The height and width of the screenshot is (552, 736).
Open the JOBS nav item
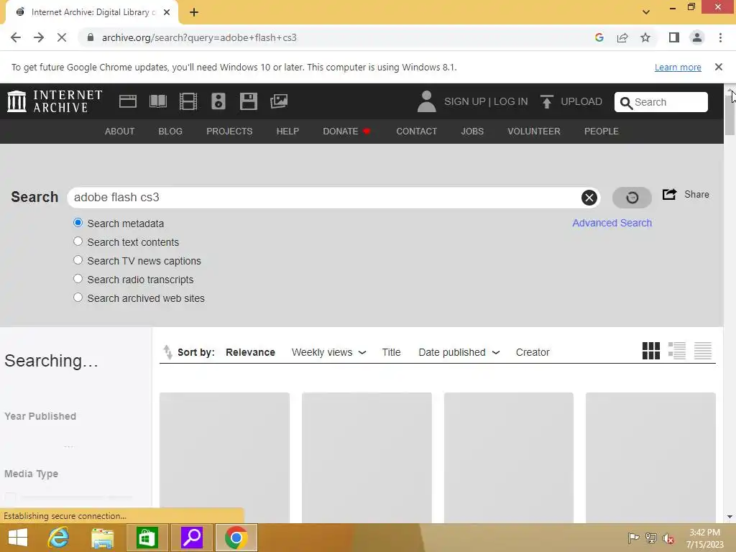[x=472, y=132]
